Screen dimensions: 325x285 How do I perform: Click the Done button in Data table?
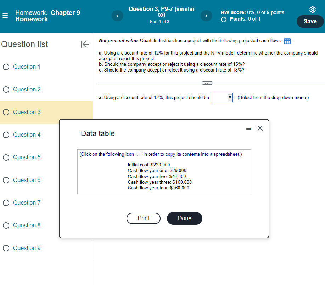(x=184, y=218)
